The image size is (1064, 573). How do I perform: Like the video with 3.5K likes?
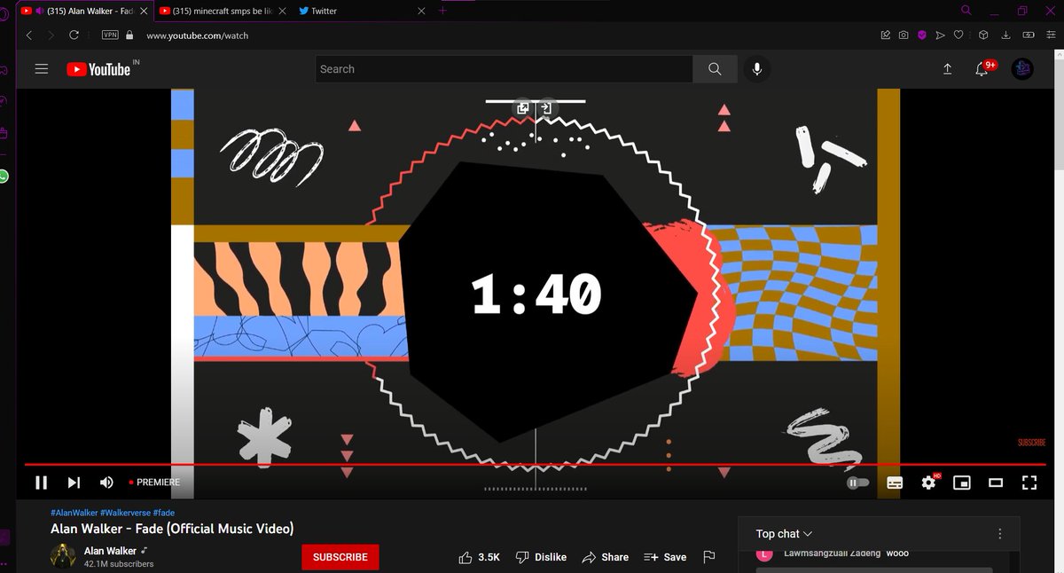click(x=480, y=557)
